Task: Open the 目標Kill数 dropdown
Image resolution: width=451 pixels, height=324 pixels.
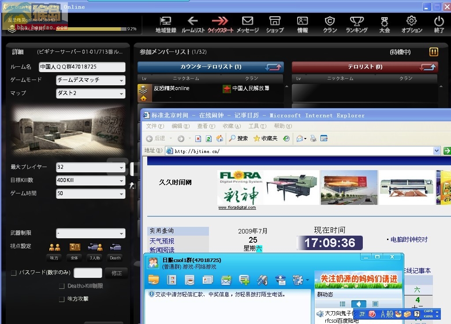Action: coord(91,180)
